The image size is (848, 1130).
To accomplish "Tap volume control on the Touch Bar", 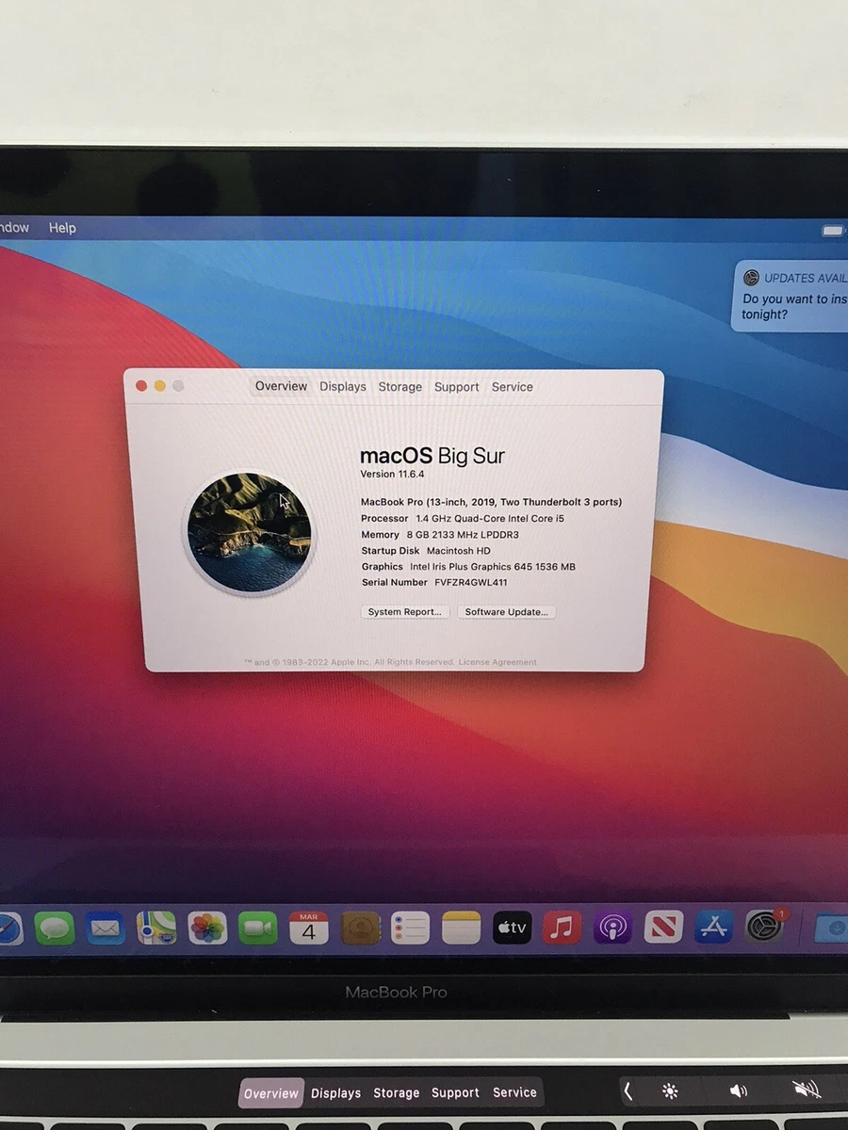I will click(x=739, y=1091).
